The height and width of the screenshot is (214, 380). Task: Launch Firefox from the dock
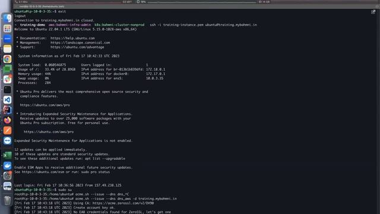point(7,120)
